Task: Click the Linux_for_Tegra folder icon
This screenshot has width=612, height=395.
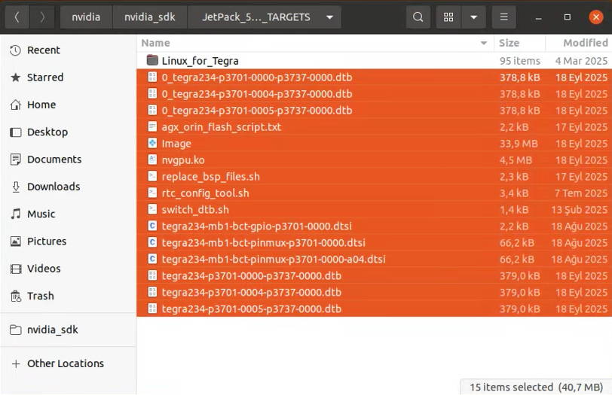Action: coord(152,60)
